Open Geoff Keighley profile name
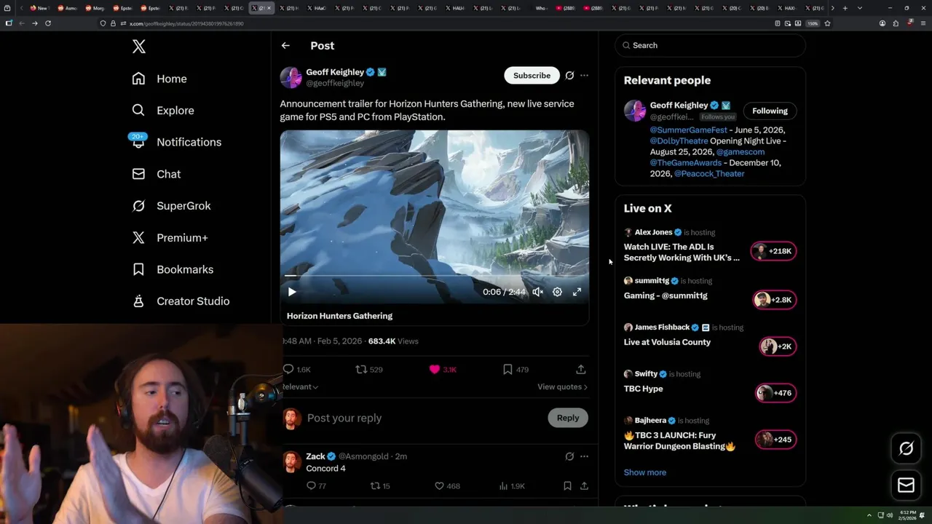 click(335, 72)
